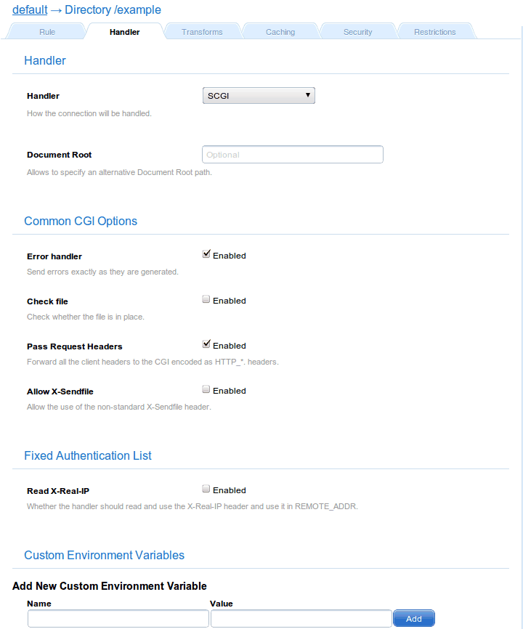The width and height of the screenshot is (523, 629).
Task: Toggle the Read X-Real-IP checkbox
Action: 206,490
